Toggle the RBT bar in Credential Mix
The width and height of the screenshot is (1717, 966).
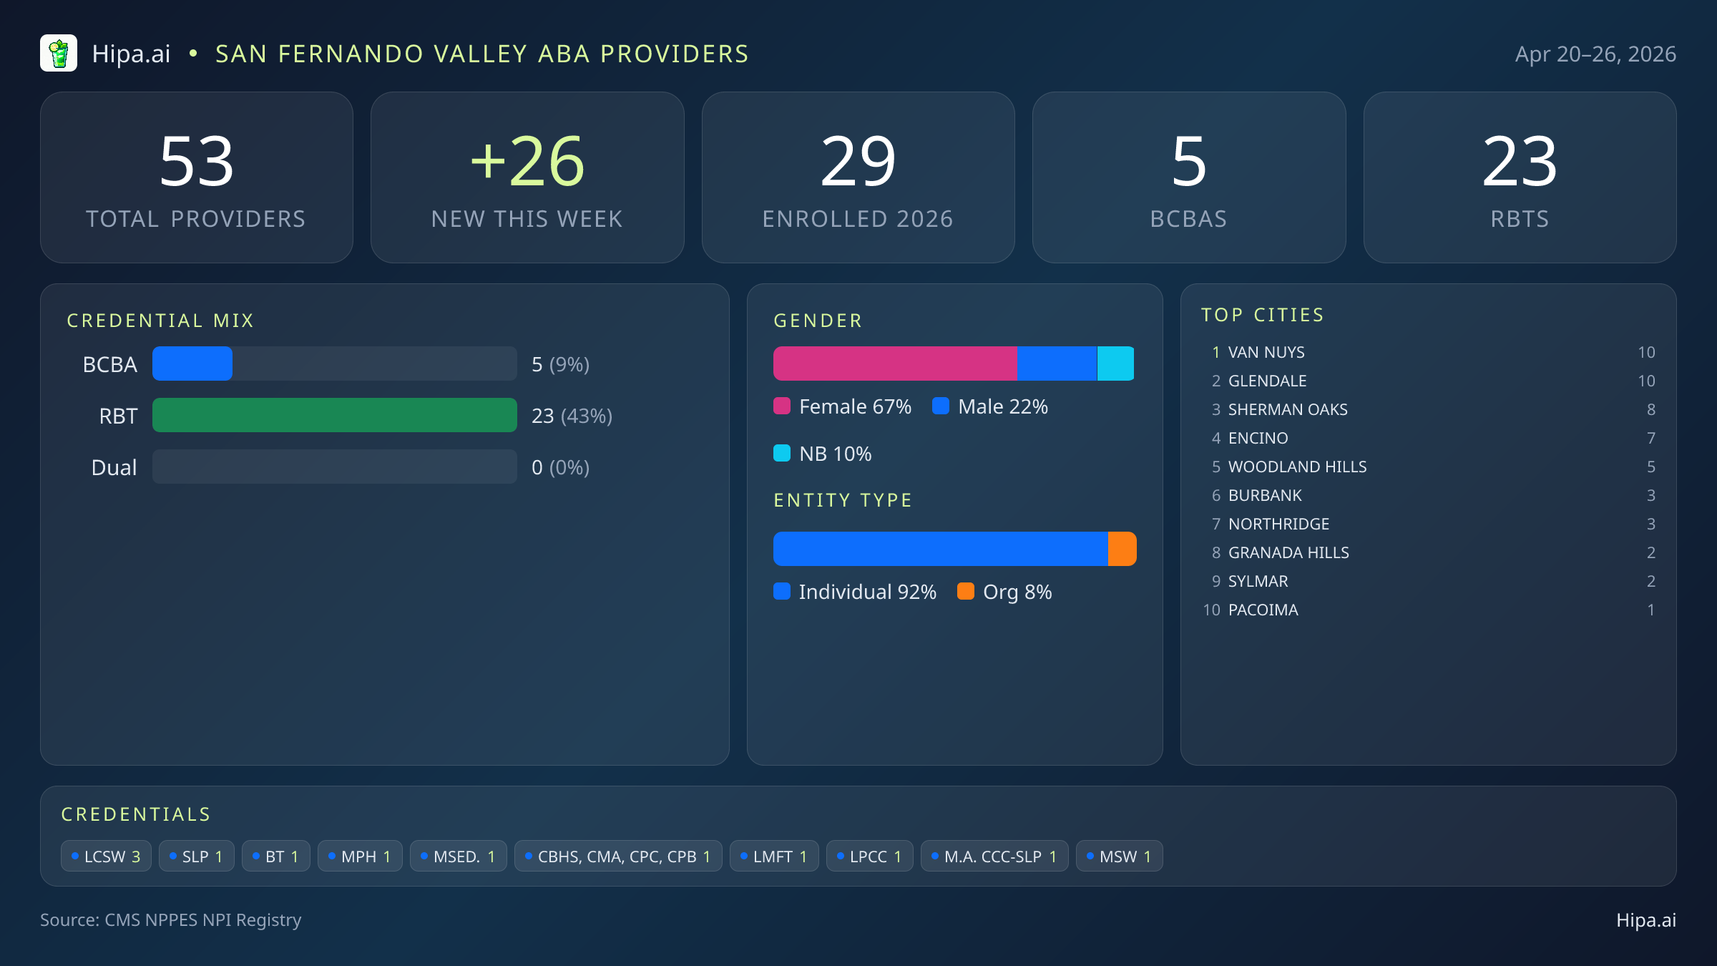(334, 415)
